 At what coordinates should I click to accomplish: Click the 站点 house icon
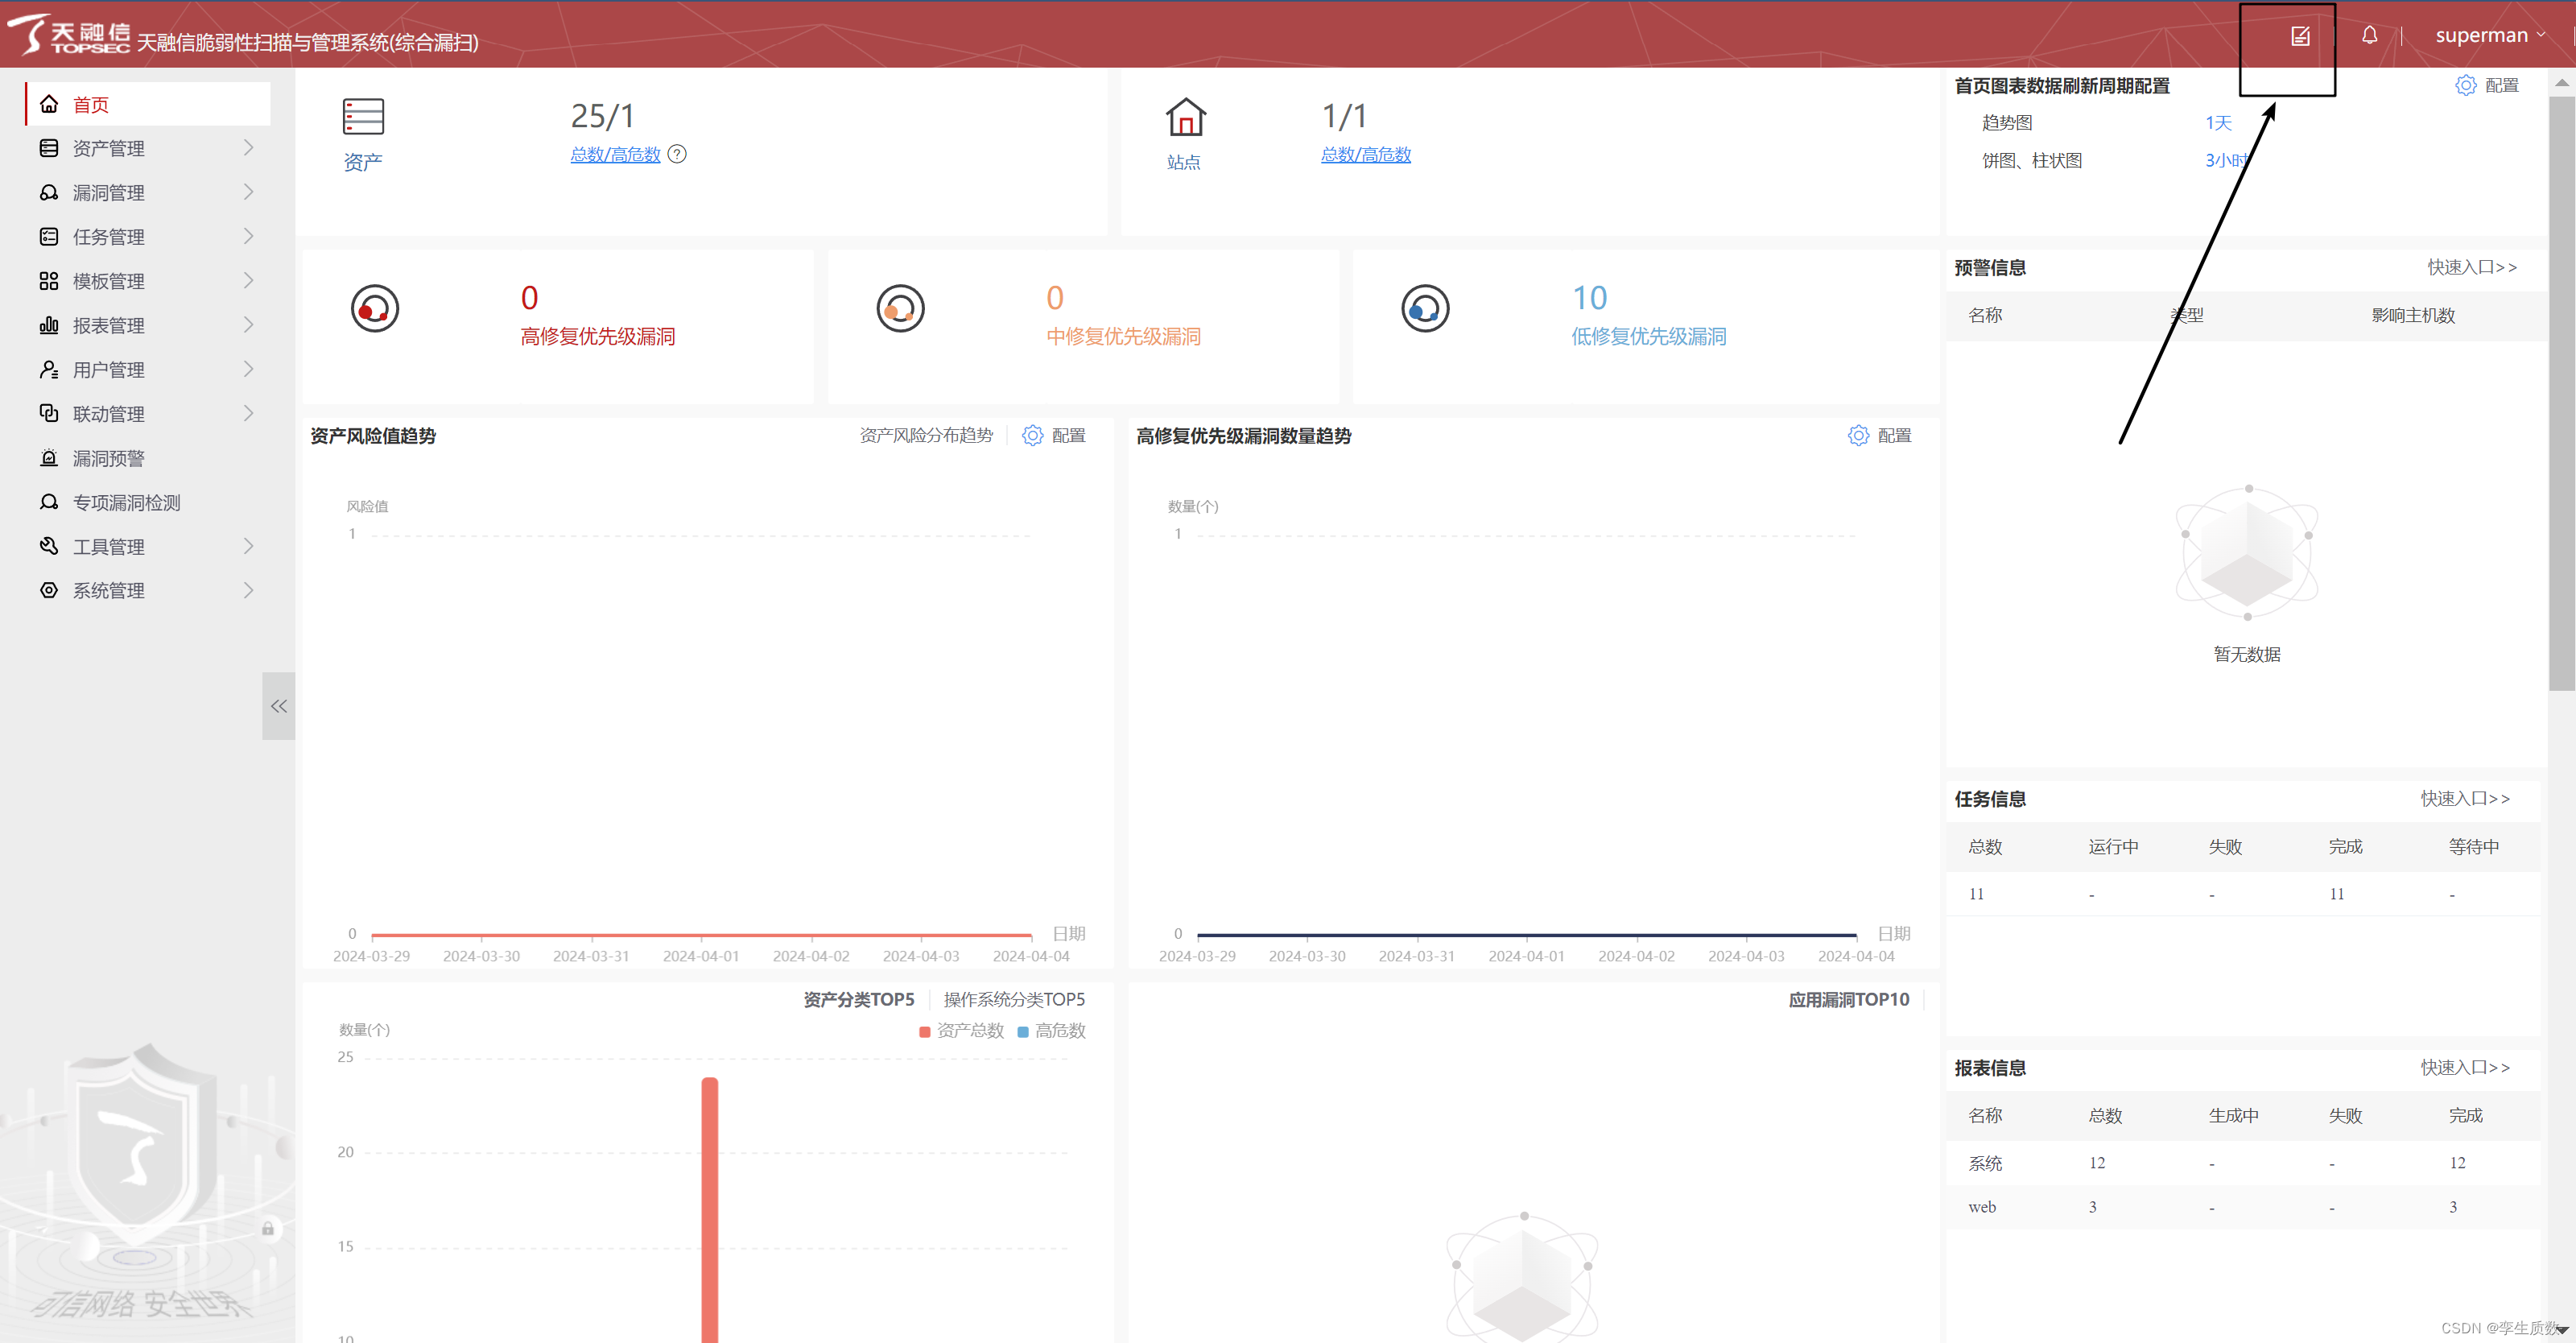[x=1185, y=117]
